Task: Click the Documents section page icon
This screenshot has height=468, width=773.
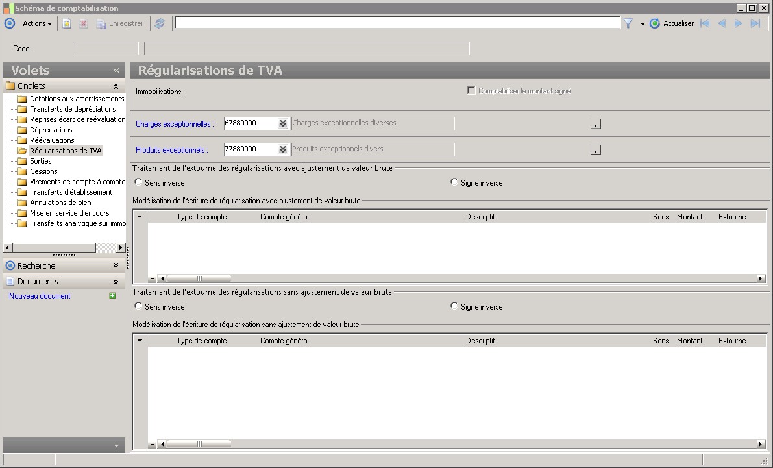Action: (x=10, y=281)
